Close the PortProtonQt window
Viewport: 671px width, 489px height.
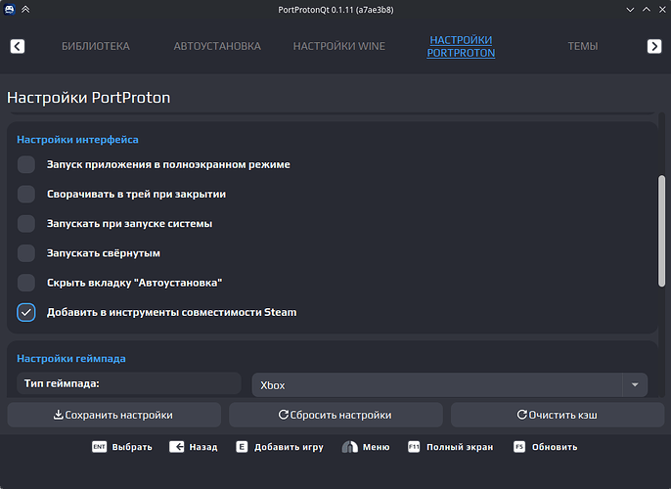662,10
